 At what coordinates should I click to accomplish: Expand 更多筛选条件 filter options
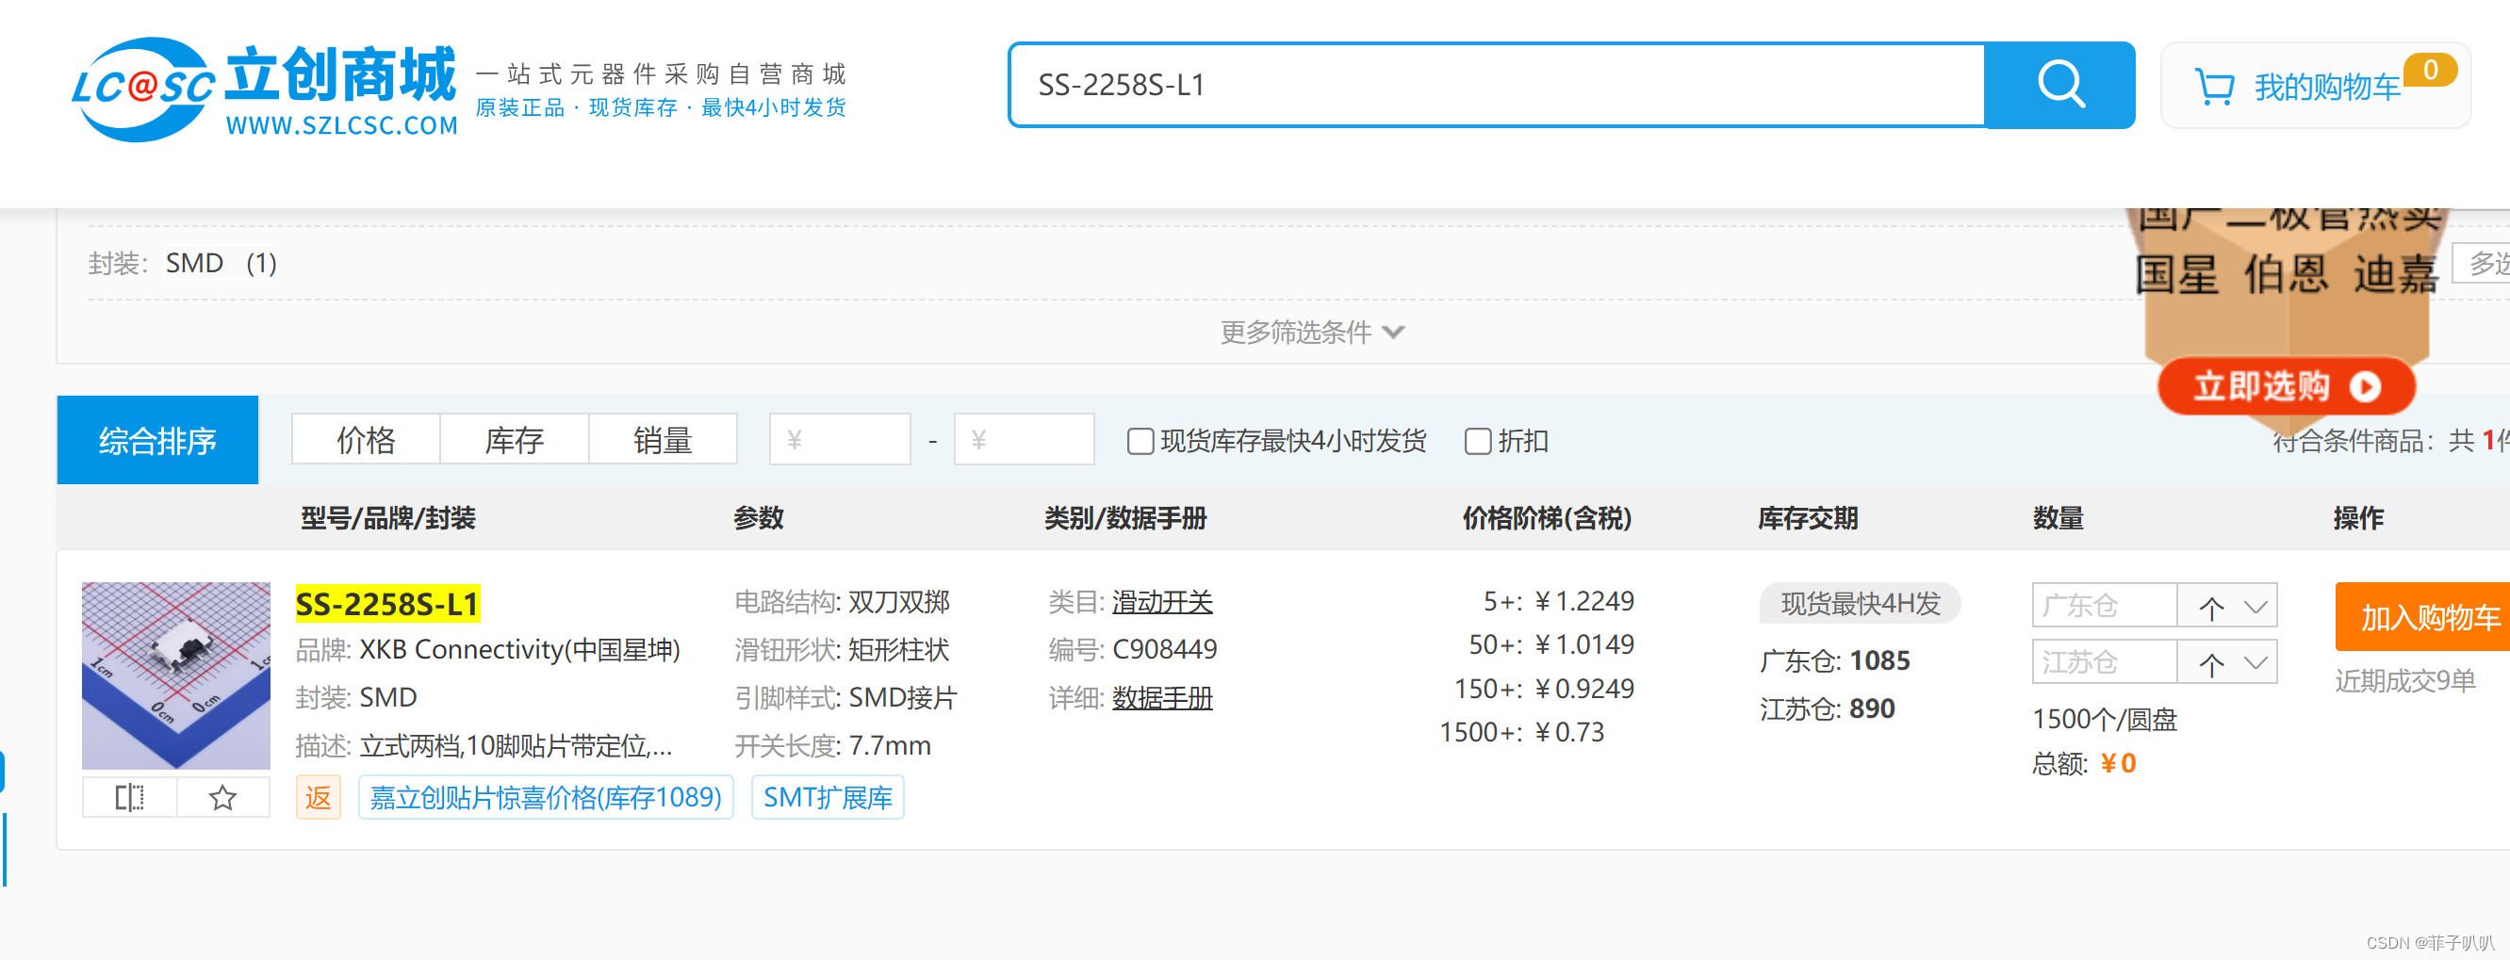coord(1311,332)
